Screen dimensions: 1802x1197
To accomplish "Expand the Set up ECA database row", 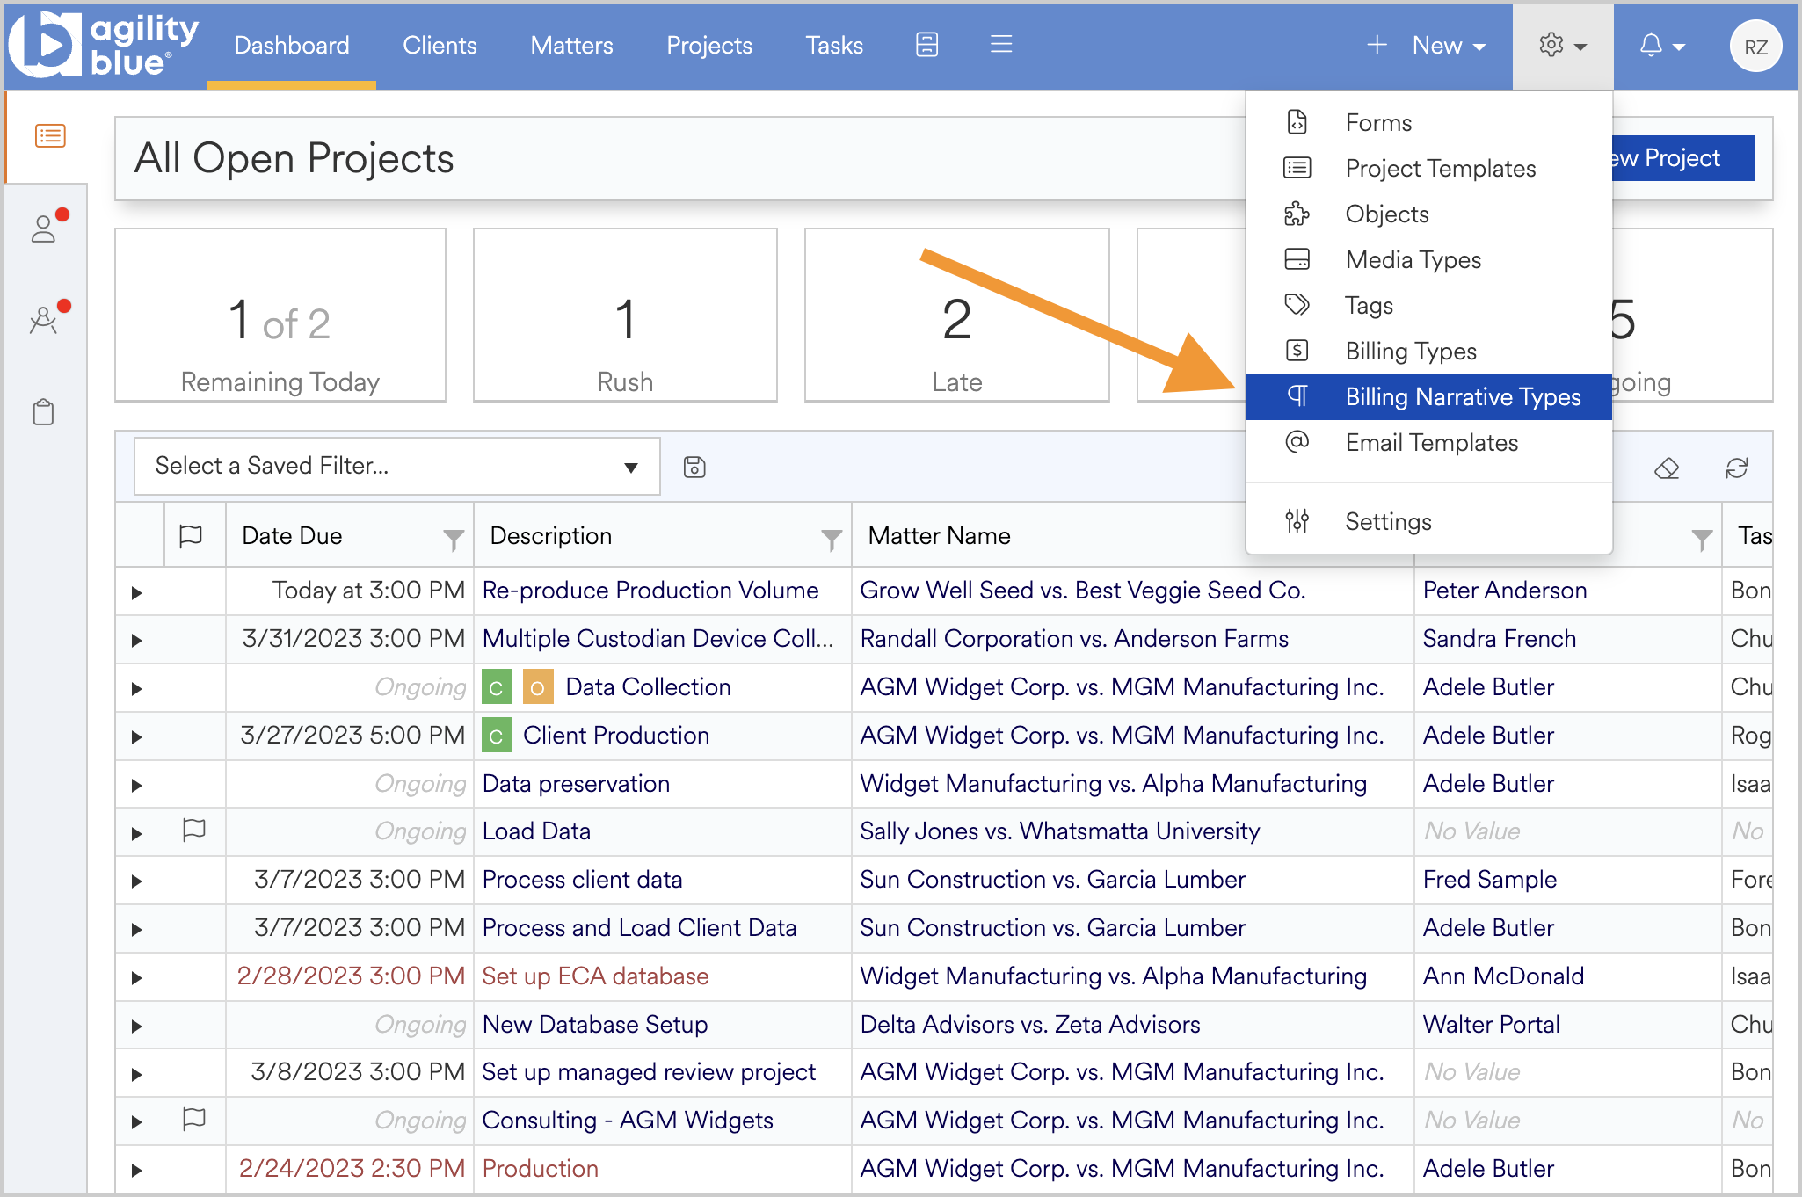I will 137,978.
